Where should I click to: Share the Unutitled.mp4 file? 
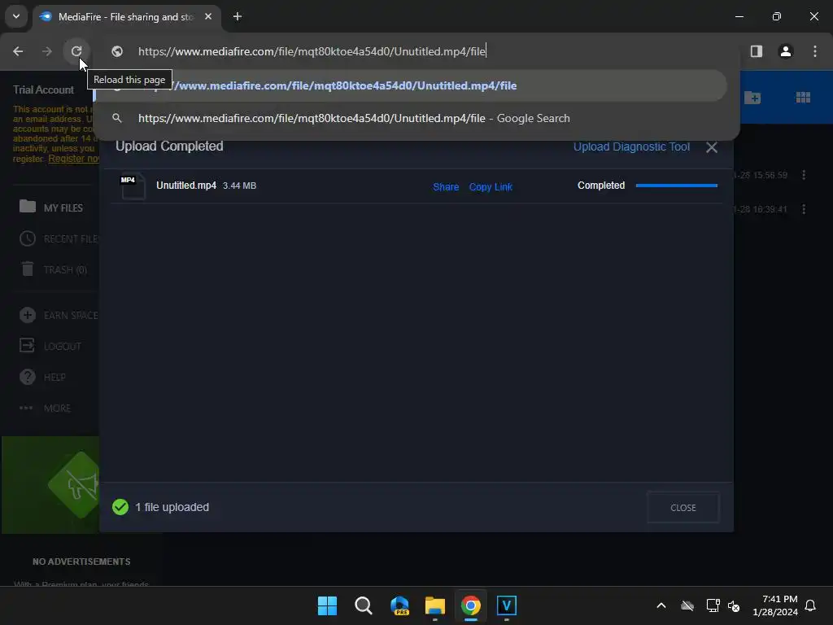pos(446,186)
